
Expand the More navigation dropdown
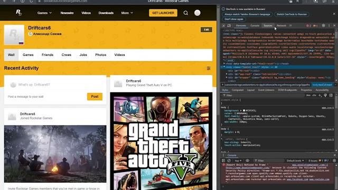(127, 13)
